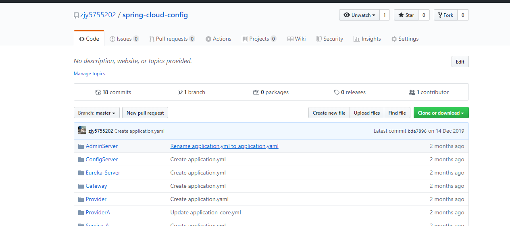Open the Unwatch dropdown
The height and width of the screenshot is (226, 510).
pos(360,15)
